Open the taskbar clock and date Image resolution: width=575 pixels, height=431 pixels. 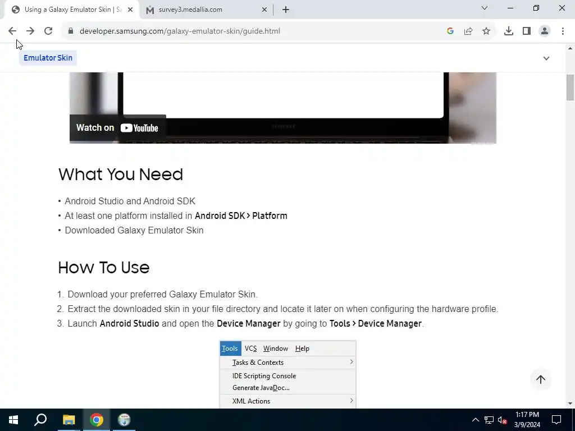point(527,420)
